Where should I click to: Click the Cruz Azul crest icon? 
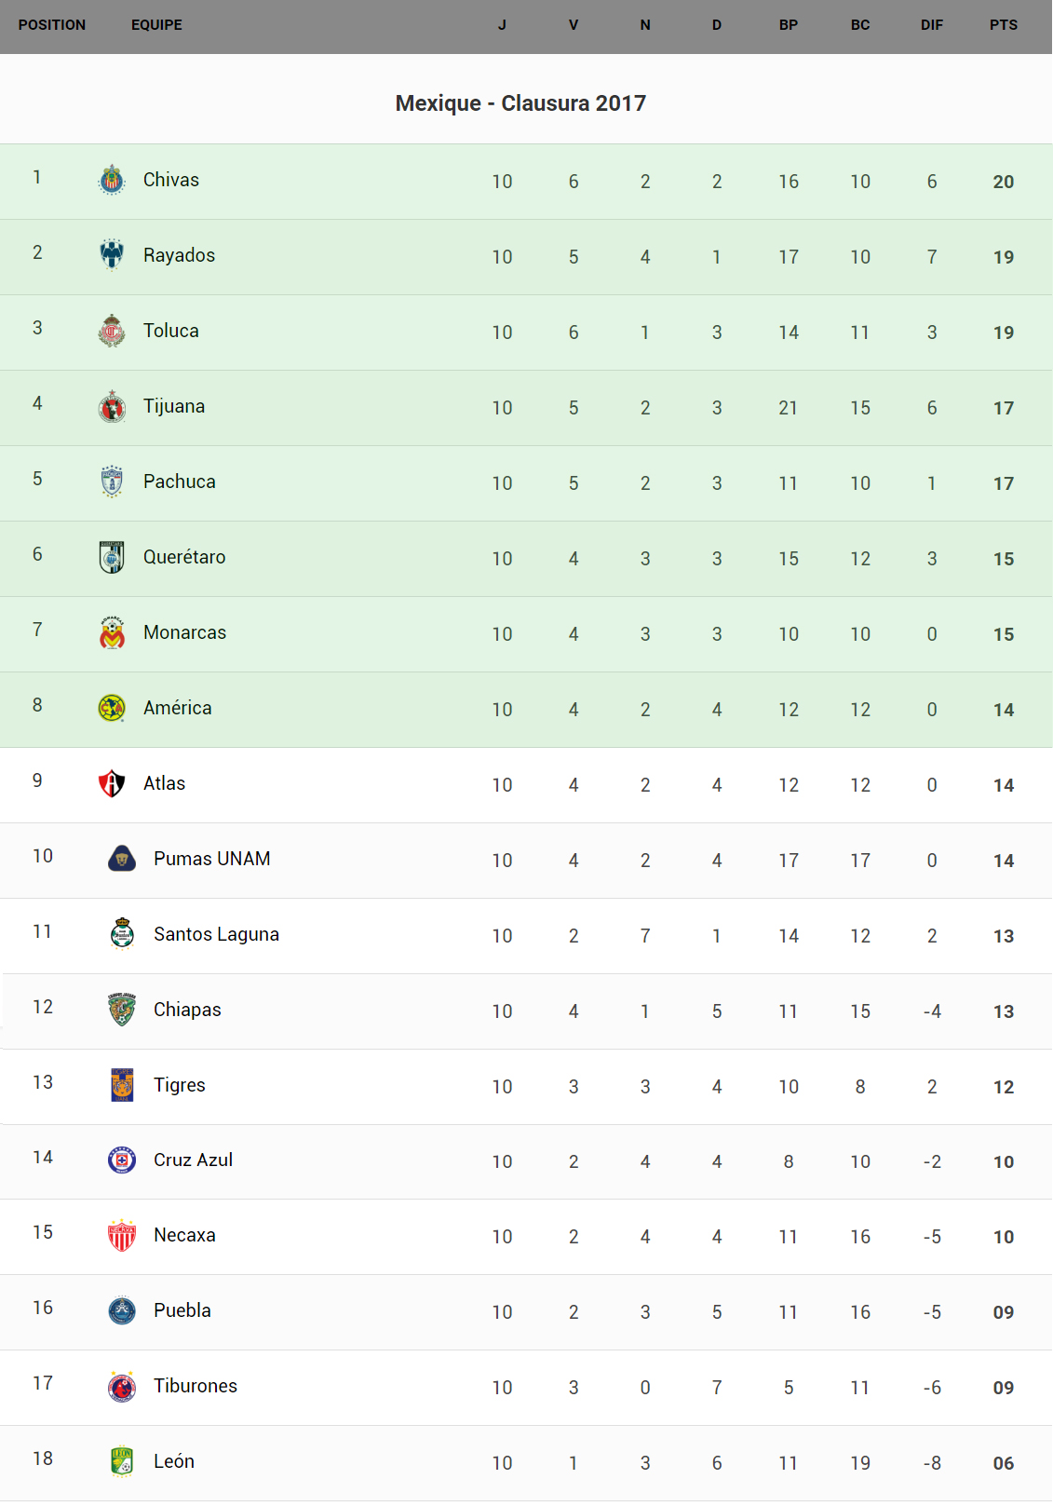coord(122,1160)
